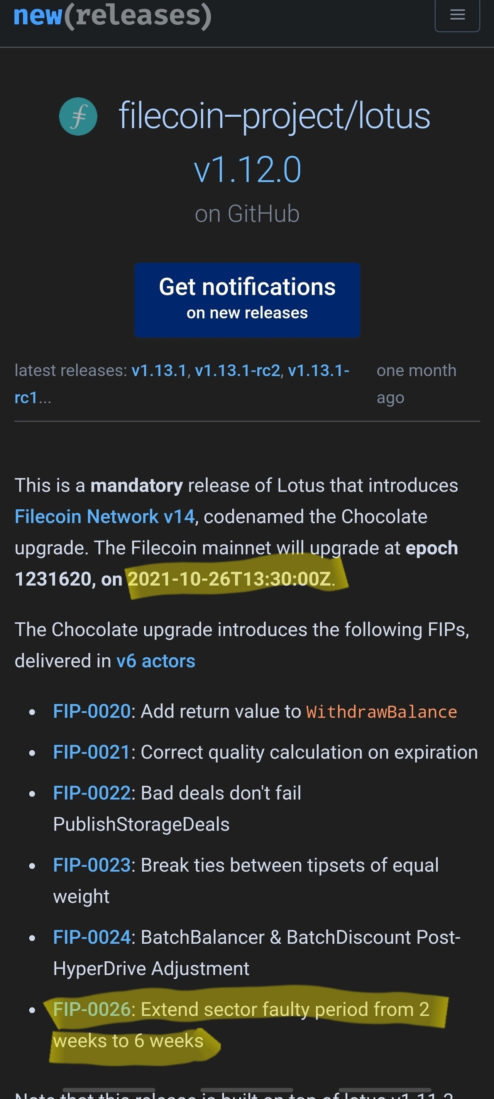Open the FIP-0020 proposal link
Image resolution: width=494 pixels, height=1099 pixels.
coord(91,711)
